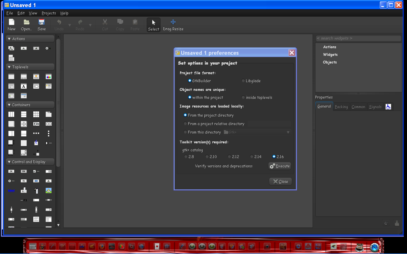
Task: Pick the Radio Action palette icon
Action: click(x=48, y=48)
